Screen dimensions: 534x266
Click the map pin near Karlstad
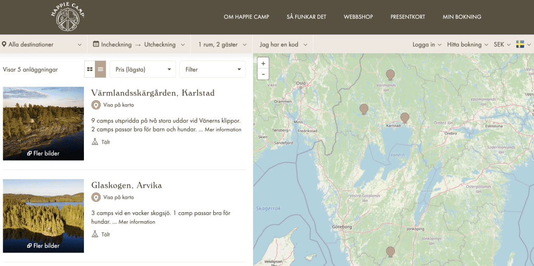pos(405,117)
